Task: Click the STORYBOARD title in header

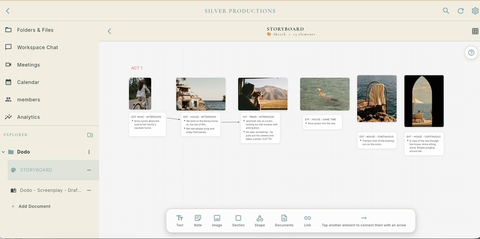Action: 285,29
